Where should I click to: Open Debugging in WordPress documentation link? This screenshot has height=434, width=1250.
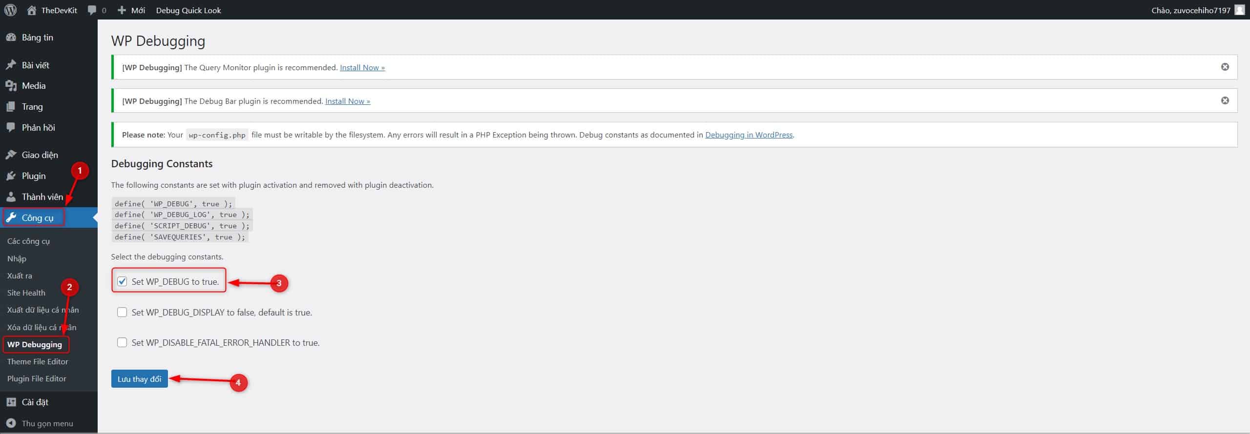749,135
